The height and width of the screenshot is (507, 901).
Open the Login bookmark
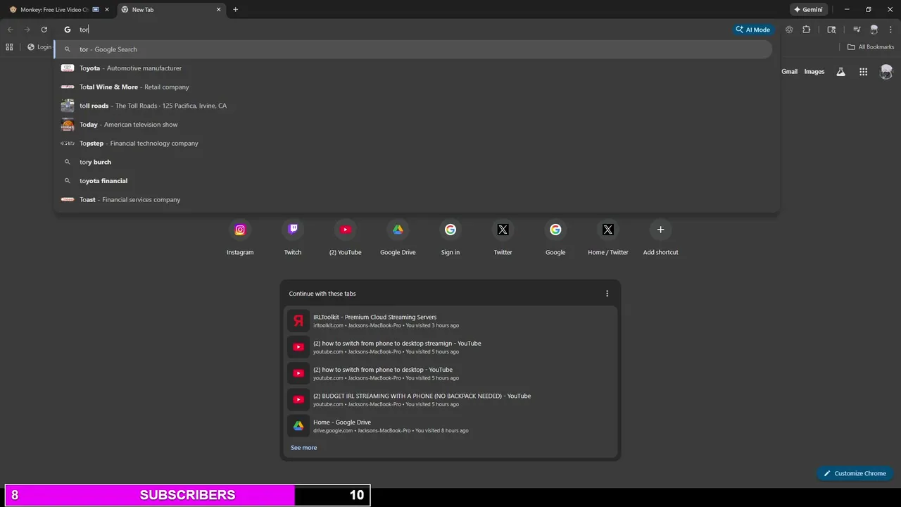(x=39, y=47)
